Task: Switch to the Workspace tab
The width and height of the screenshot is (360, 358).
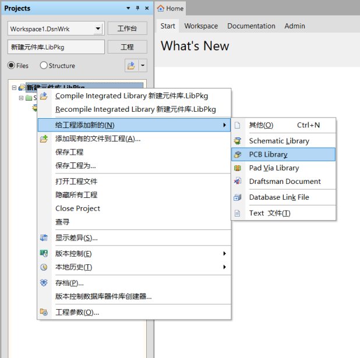Action: pos(201,26)
